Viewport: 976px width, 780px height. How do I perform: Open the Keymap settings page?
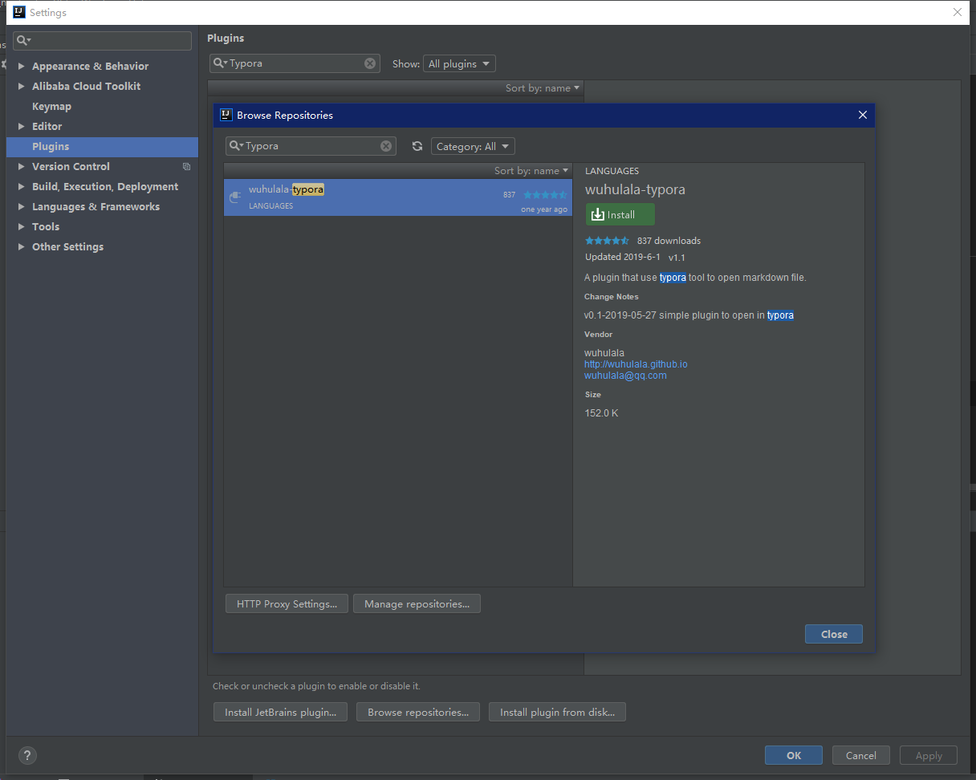(x=51, y=106)
